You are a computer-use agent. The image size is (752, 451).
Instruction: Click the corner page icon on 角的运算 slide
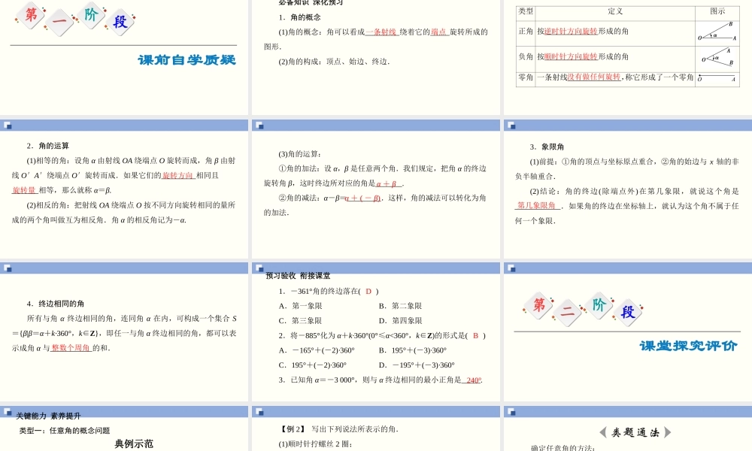tap(9, 126)
